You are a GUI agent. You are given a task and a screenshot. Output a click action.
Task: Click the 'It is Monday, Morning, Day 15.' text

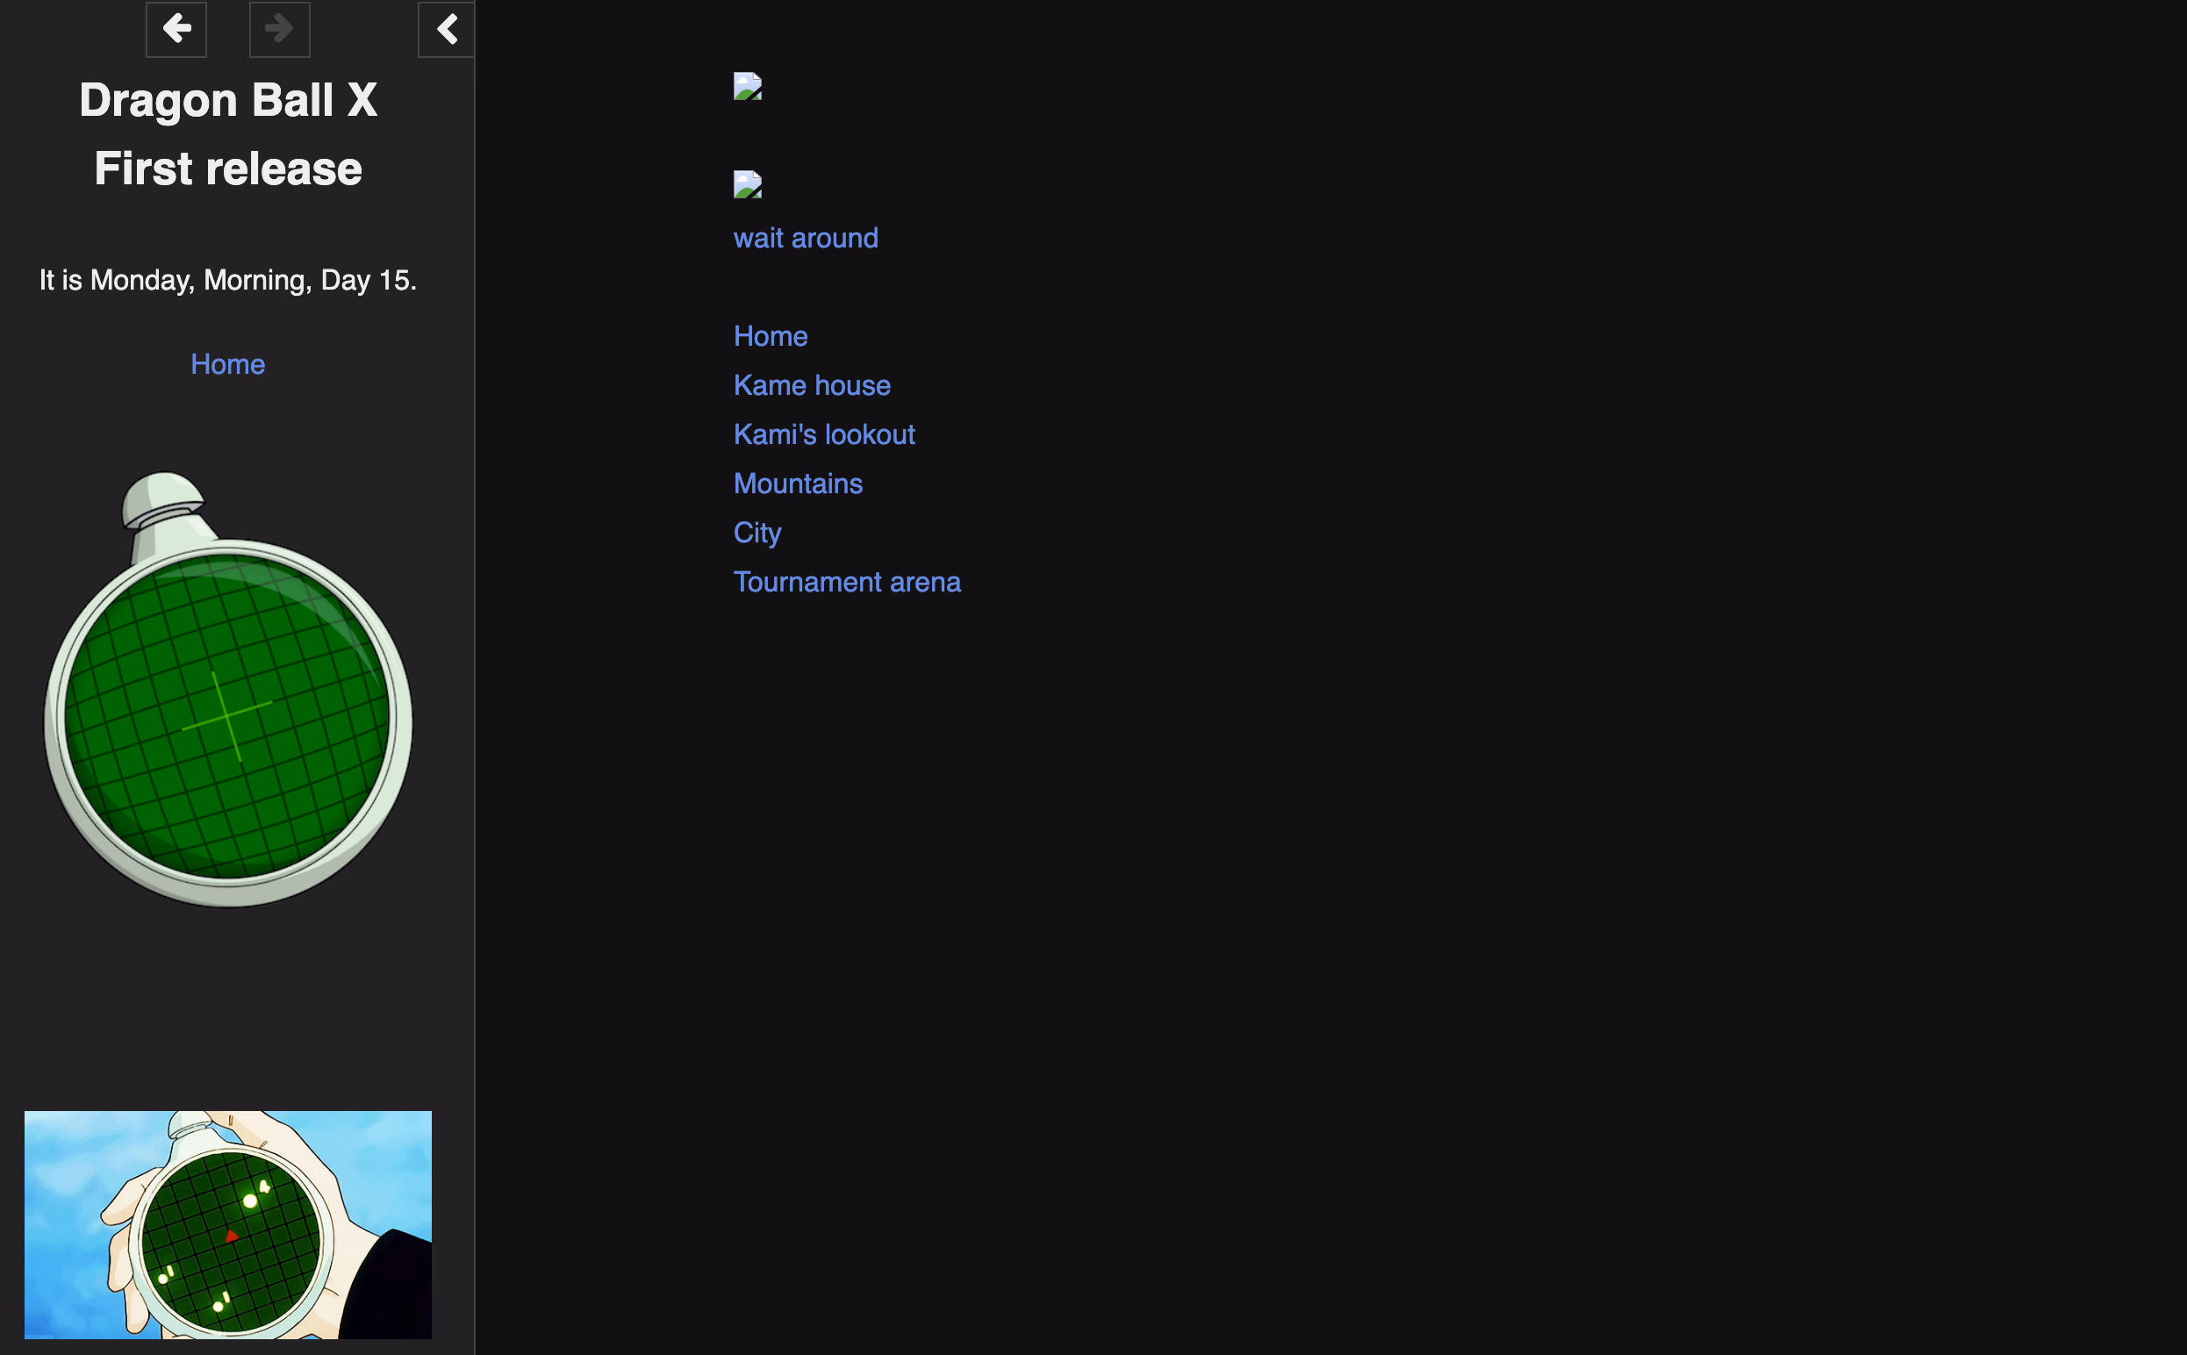tap(227, 281)
